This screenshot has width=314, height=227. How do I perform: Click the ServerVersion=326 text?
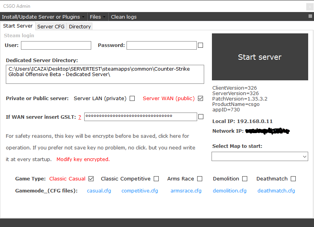click(x=236, y=93)
